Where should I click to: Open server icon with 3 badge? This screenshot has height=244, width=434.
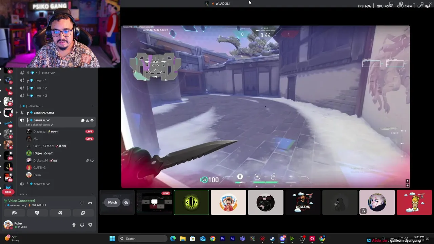[8, 166]
